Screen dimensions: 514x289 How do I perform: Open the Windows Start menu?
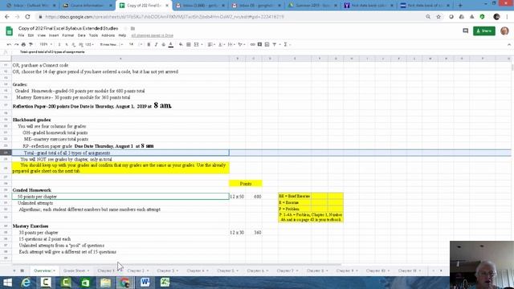7,283
